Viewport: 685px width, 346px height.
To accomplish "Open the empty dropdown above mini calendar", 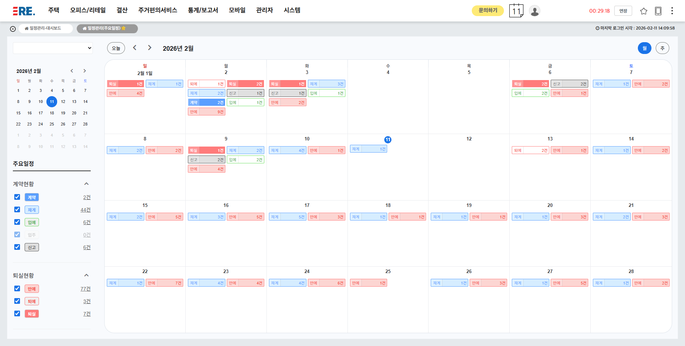I will 53,48.
